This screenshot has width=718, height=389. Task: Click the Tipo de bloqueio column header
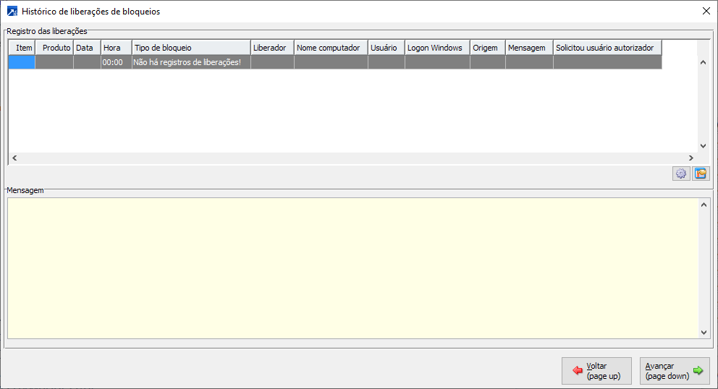[191, 48]
